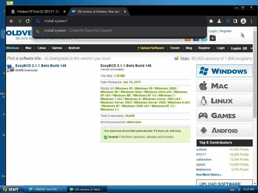Close the Old versions of Windows tab
Viewport: 258px width, 193px height.
[125, 12]
